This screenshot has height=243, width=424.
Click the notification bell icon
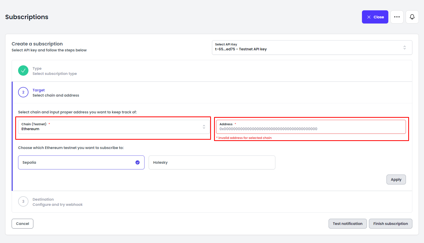[x=412, y=17]
